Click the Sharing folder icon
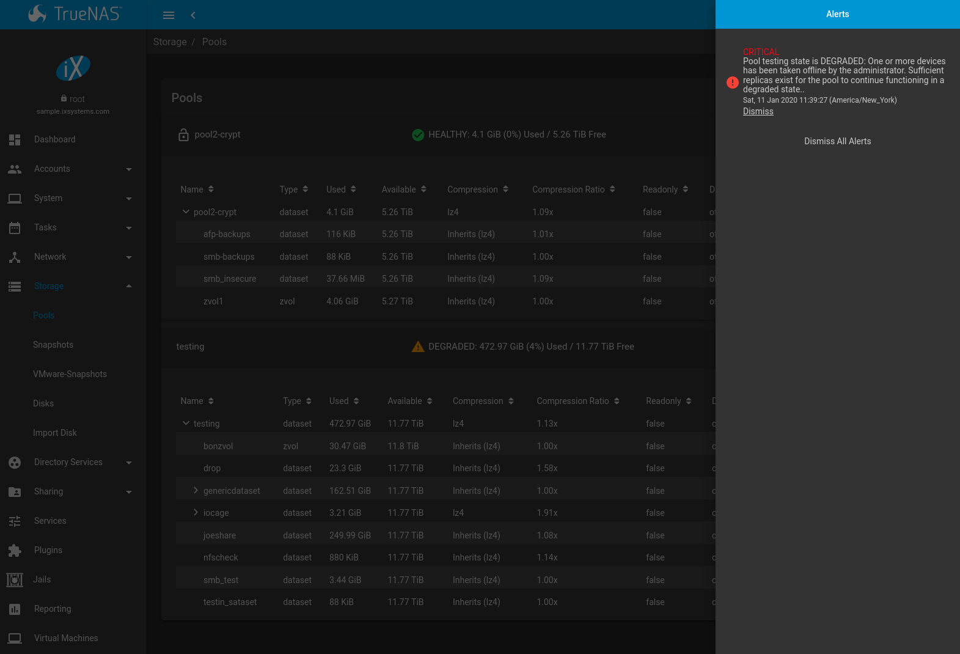960x654 pixels. [x=15, y=491]
